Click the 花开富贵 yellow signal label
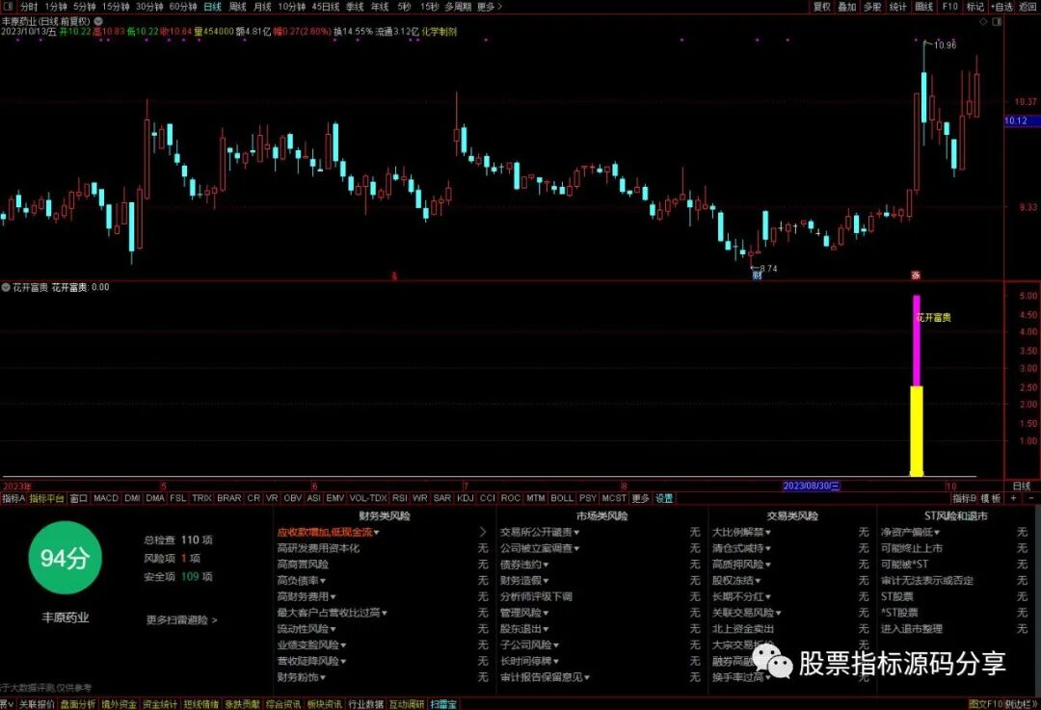Viewport: 1041px width, 710px height. [933, 318]
